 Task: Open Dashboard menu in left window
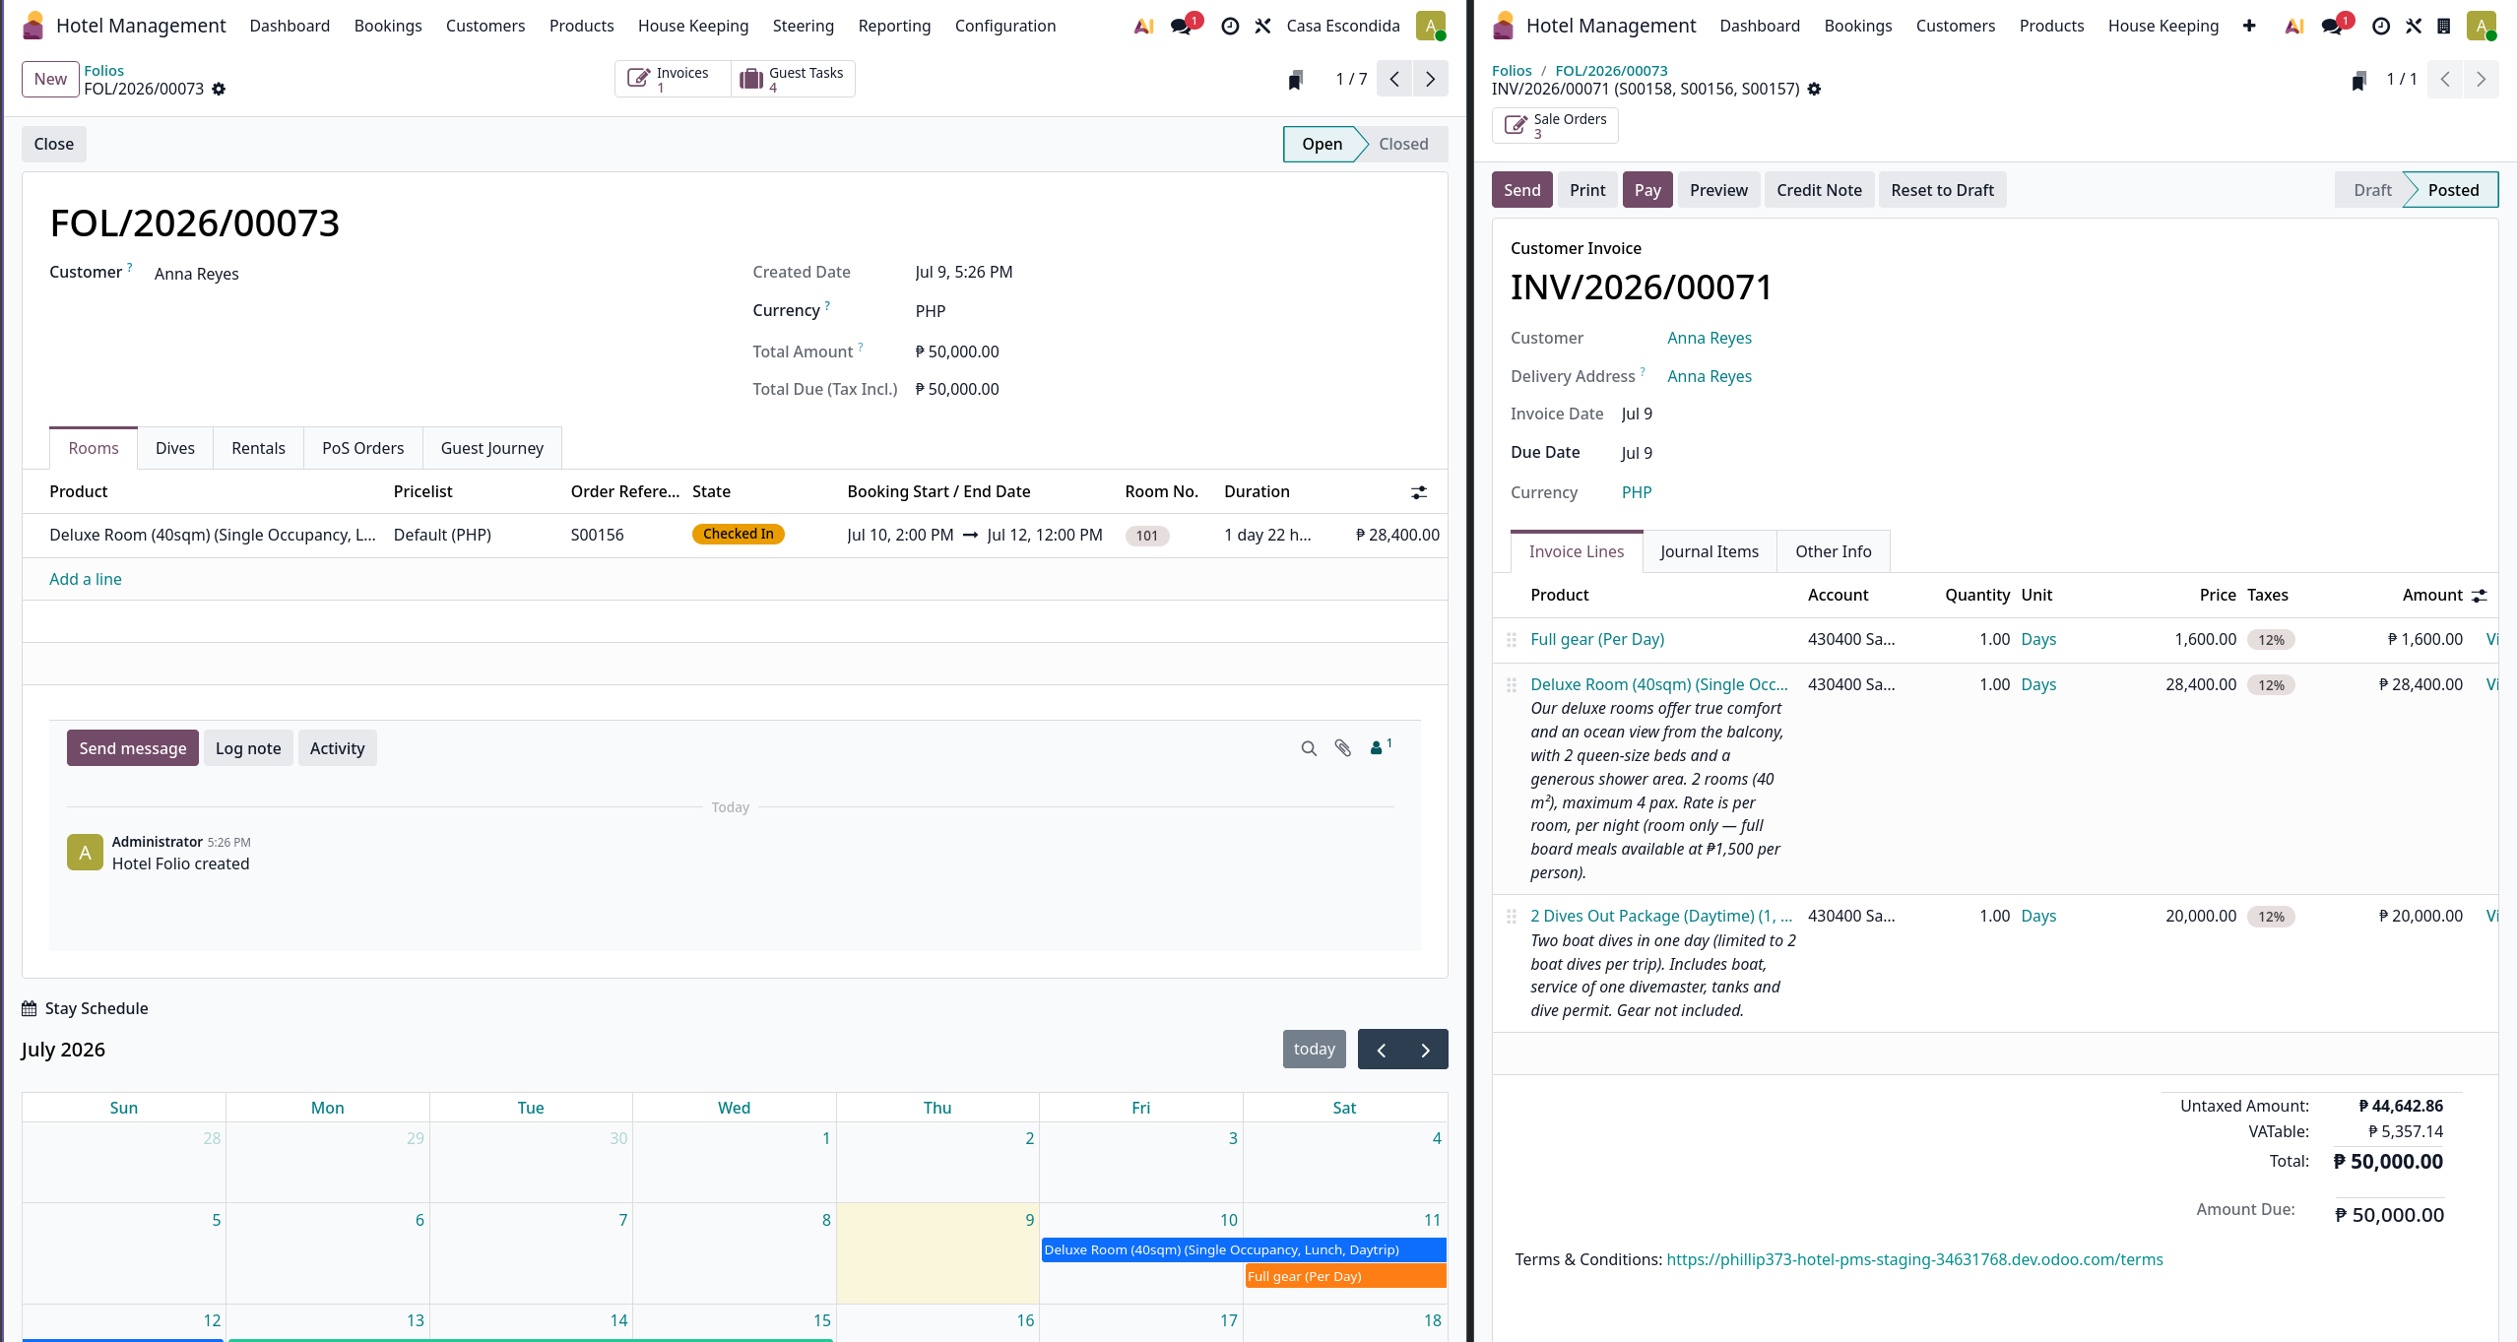[x=290, y=26]
